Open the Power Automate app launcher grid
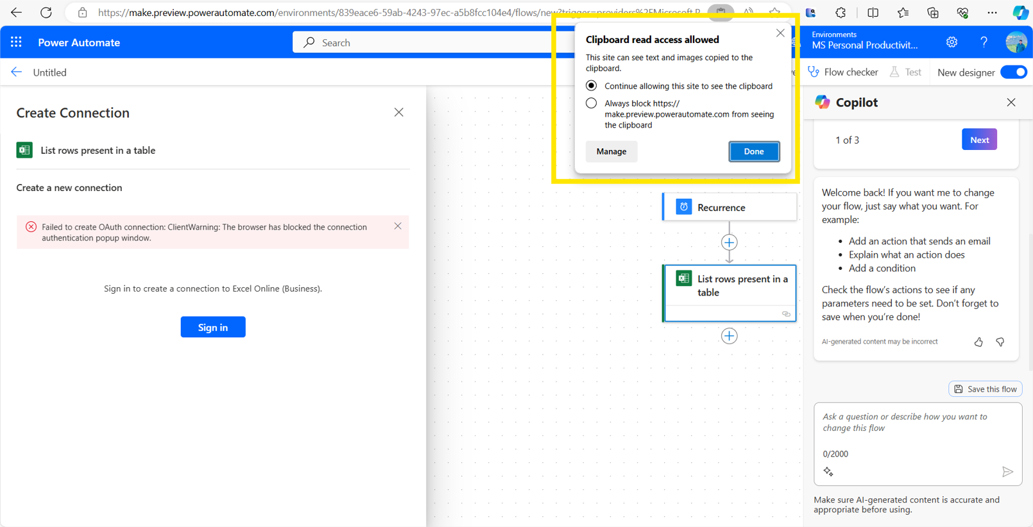The height and width of the screenshot is (527, 1033). pos(16,42)
